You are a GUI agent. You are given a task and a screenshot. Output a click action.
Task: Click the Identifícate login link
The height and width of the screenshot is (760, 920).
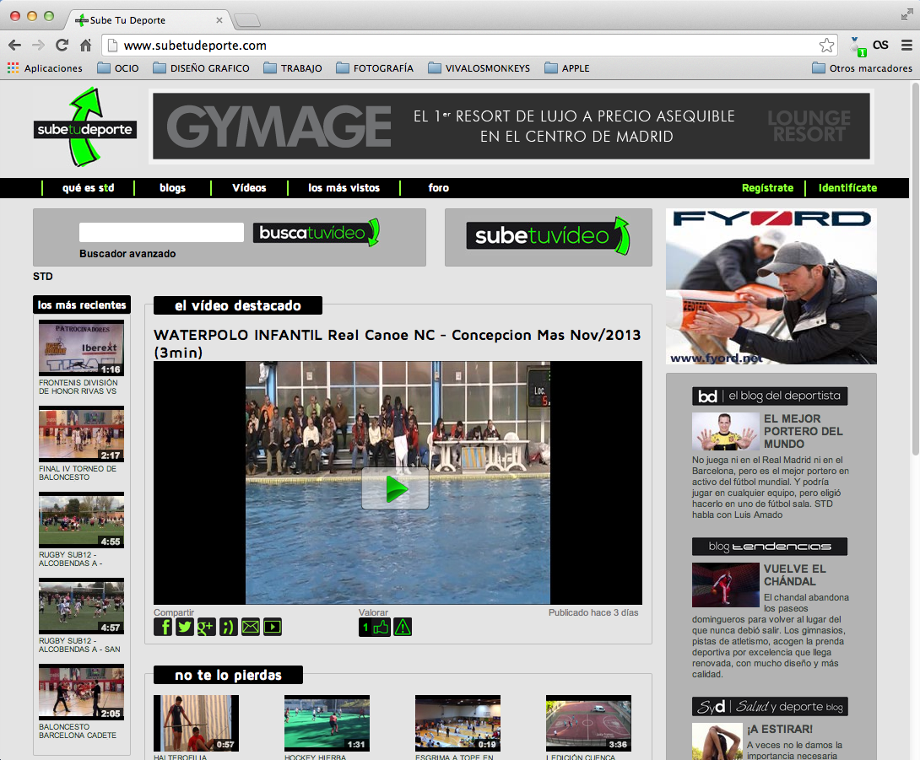pyautogui.click(x=847, y=187)
